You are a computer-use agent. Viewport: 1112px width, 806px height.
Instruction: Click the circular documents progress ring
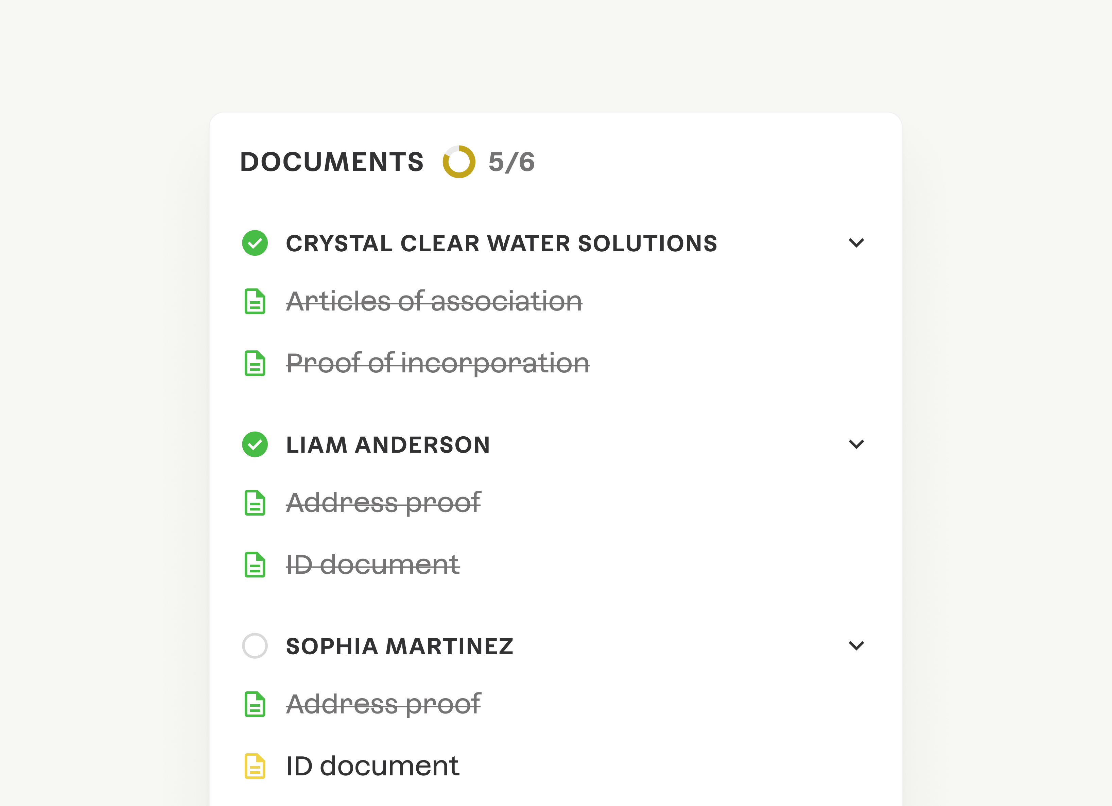click(x=459, y=162)
